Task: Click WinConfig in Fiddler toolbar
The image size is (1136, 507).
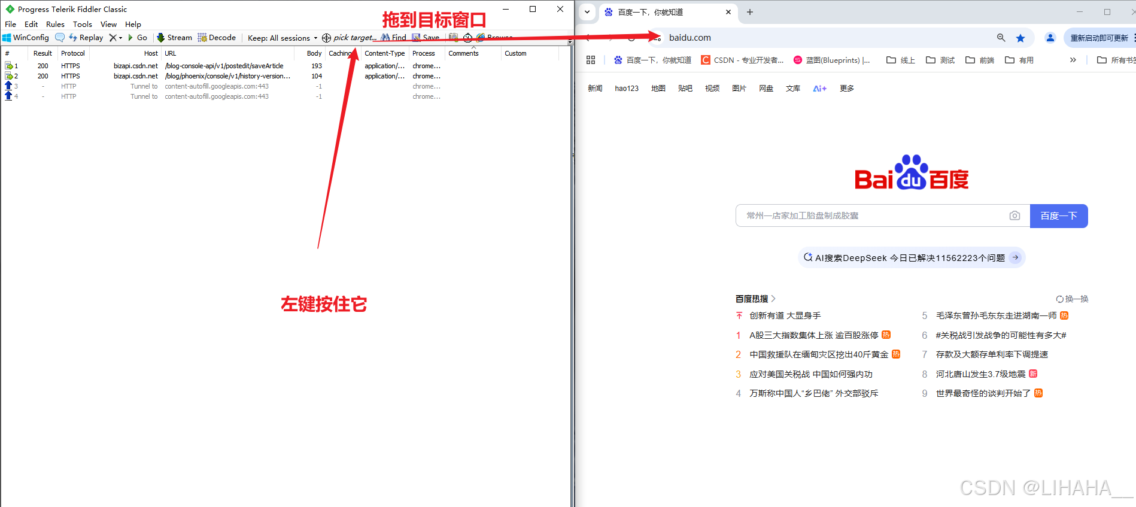Action: (26, 38)
